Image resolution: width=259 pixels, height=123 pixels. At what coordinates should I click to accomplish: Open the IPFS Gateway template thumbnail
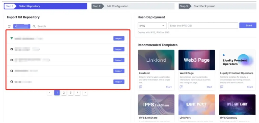pyautogui.click(x=237, y=105)
